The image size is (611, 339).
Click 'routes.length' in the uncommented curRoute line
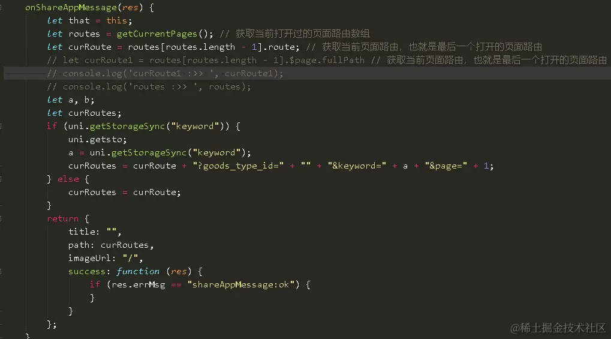200,47
